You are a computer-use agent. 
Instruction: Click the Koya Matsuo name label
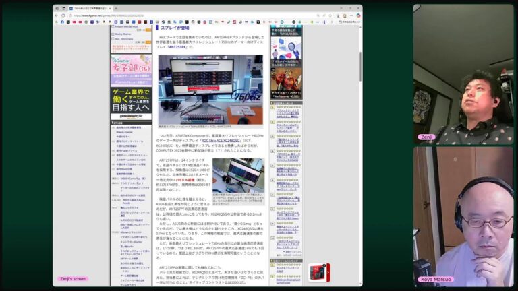(x=436, y=279)
